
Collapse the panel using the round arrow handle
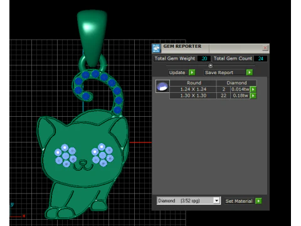pos(211,66)
